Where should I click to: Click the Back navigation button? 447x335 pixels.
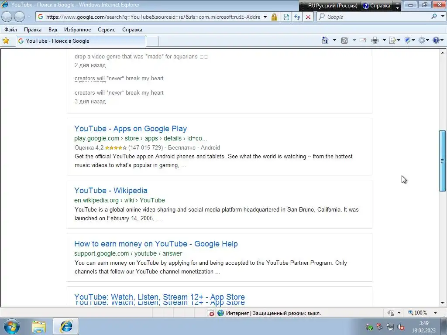click(x=7, y=17)
